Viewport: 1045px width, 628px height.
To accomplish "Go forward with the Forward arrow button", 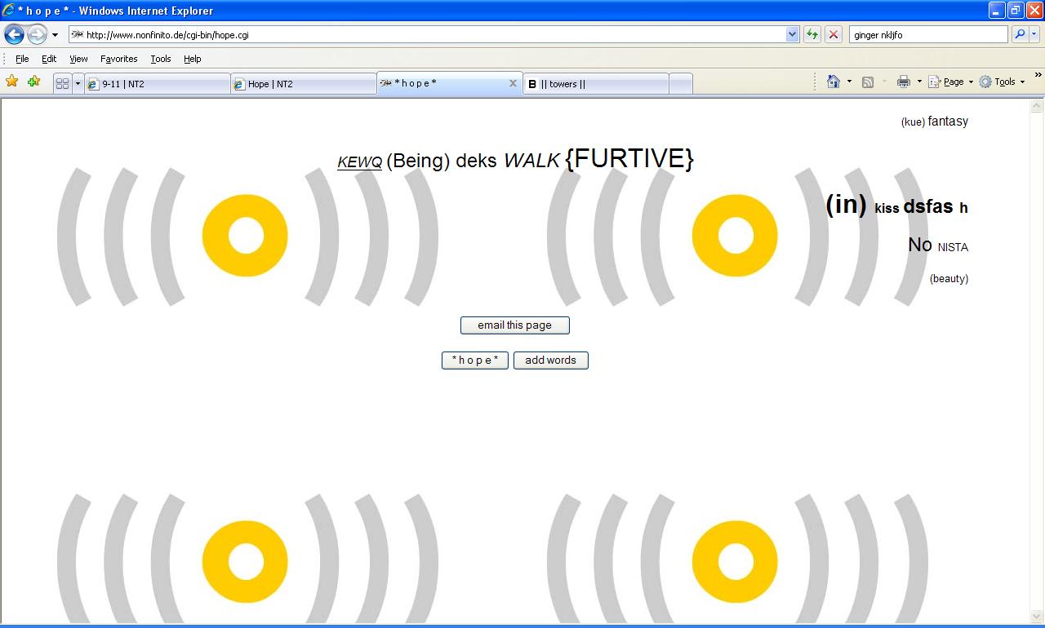I will 37,35.
